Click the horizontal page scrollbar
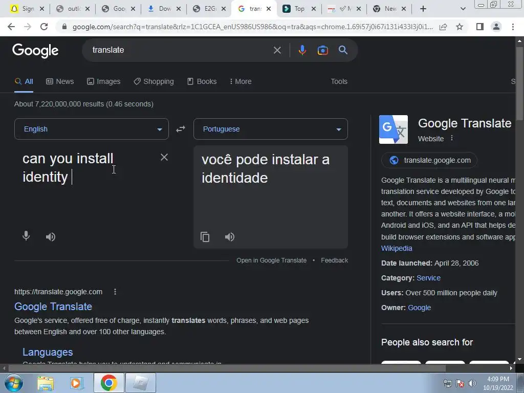The height and width of the screenshot is (393, 524). click(227, 368)
